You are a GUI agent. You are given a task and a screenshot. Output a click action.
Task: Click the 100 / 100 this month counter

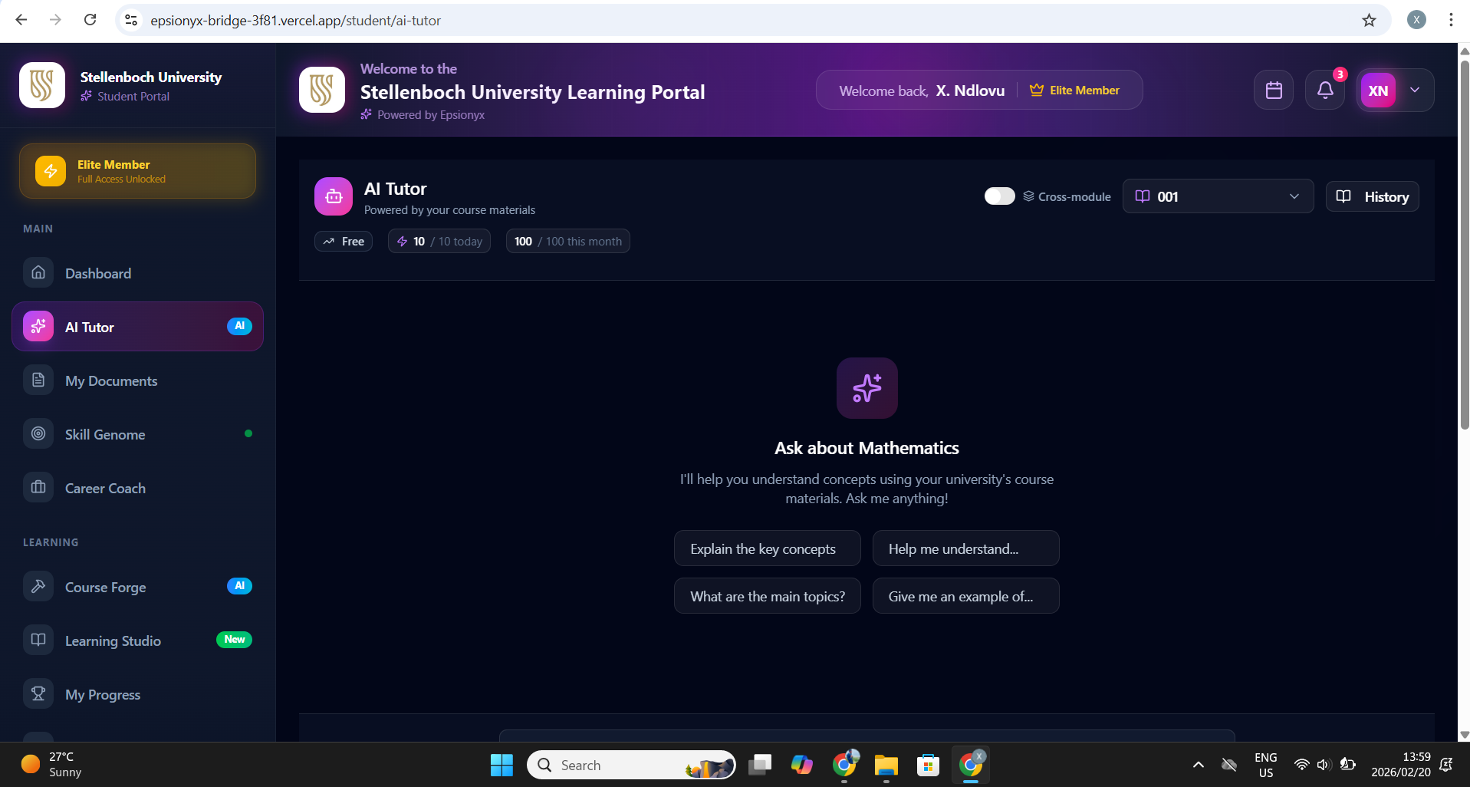click(568, 242)
